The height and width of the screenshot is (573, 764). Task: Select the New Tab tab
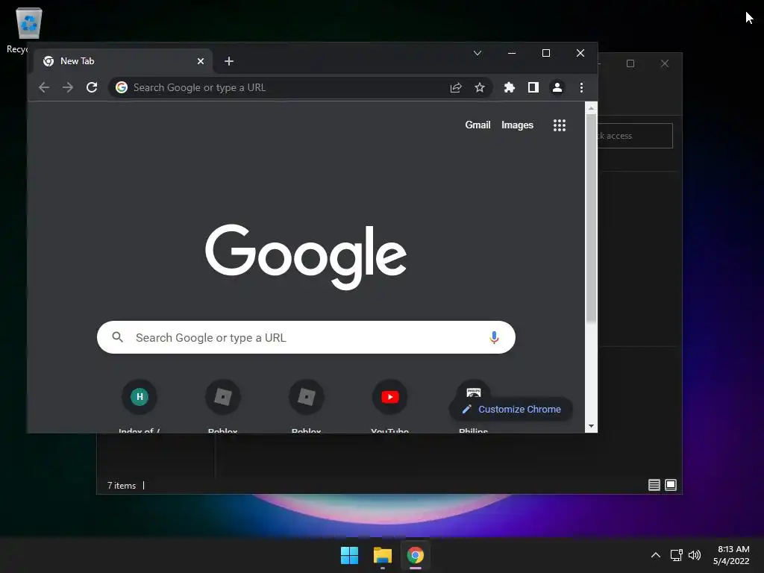(123, 61)
